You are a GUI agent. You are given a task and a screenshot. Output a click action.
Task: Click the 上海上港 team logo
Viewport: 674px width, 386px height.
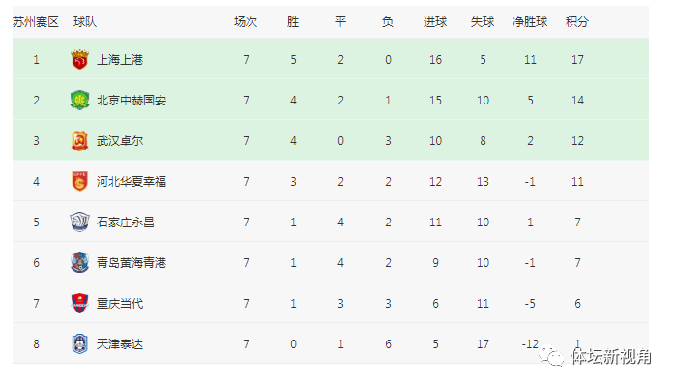click(x=79, y=59)
